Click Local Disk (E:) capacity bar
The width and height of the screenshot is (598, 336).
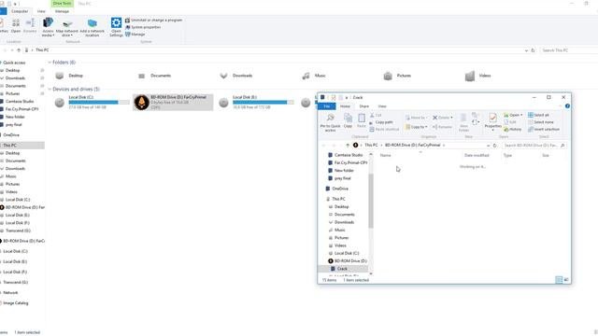(263, 102)
